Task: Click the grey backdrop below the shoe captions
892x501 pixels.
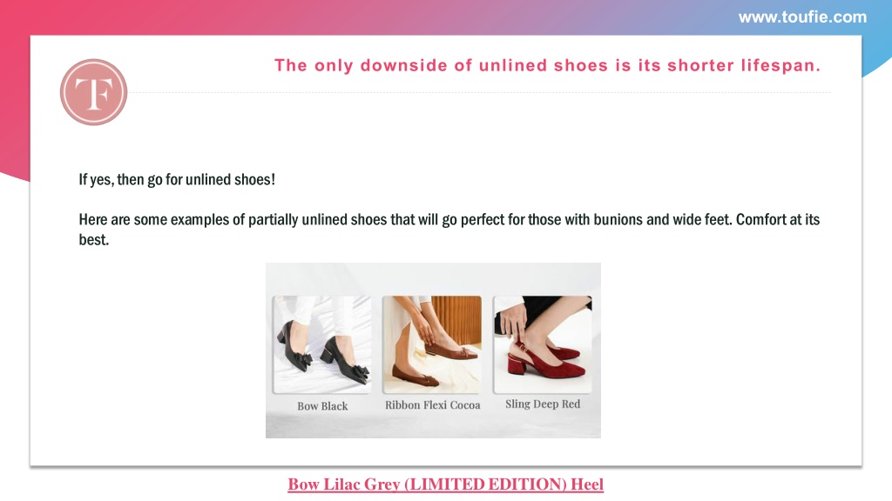Action: pyautogui.click(x=433, y=424)
